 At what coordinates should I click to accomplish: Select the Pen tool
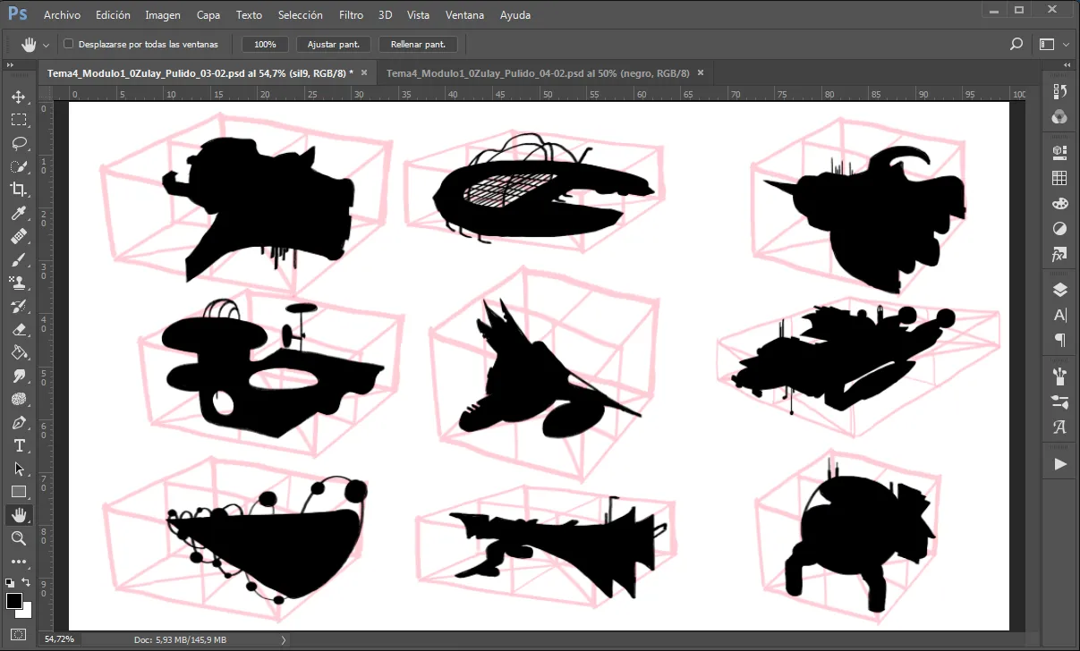click(x=19, y=422)
